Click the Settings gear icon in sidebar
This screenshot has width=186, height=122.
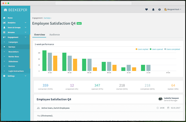click(x=4, y=76)
